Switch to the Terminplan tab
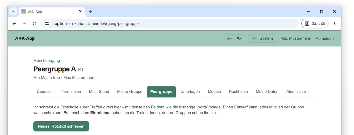This screenshot has height=135, width=354. click(x=71, y=92)
